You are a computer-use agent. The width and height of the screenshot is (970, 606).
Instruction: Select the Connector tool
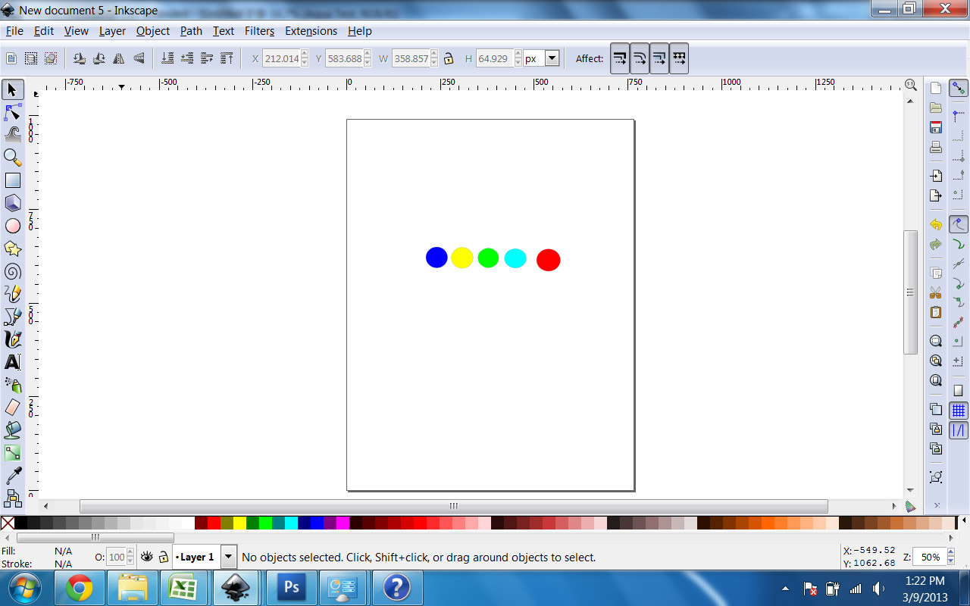pos(13,498)
